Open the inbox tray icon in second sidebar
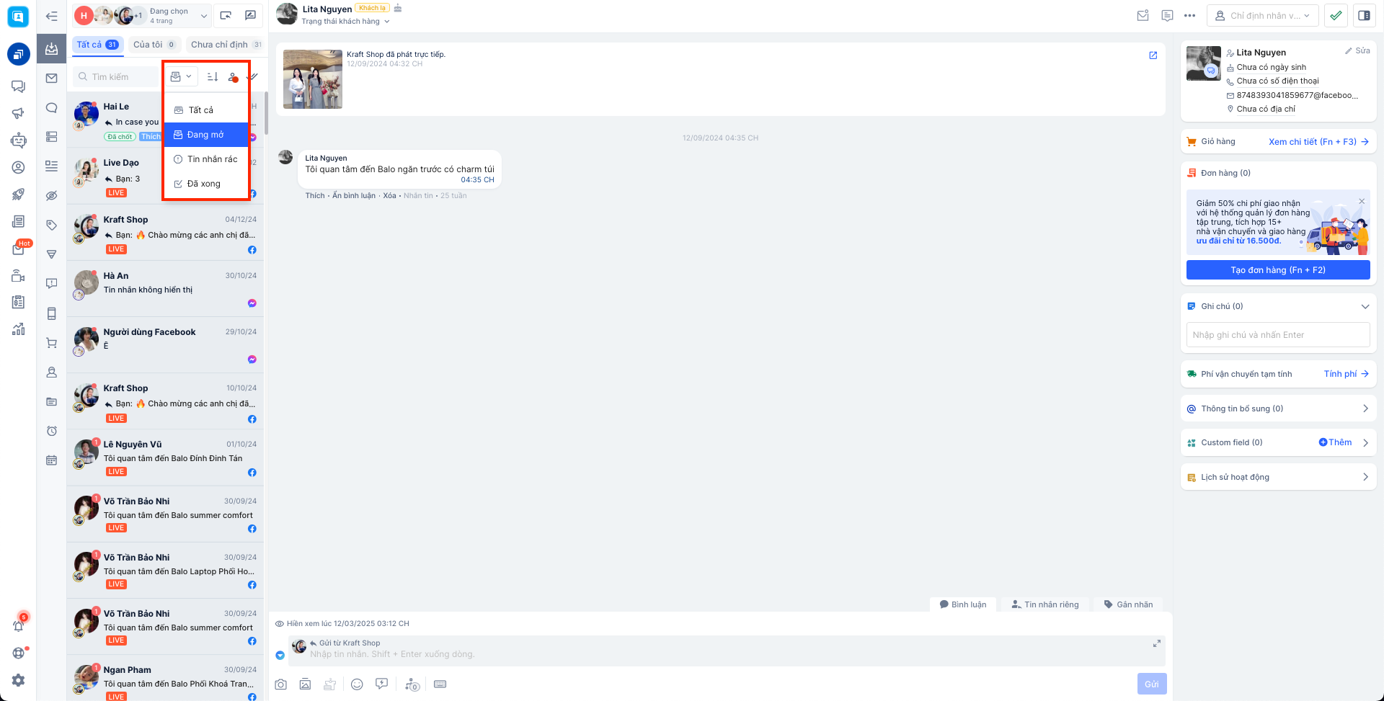Screen dimensions: 1384x701 pyautogui.click(x=51, y=49)
